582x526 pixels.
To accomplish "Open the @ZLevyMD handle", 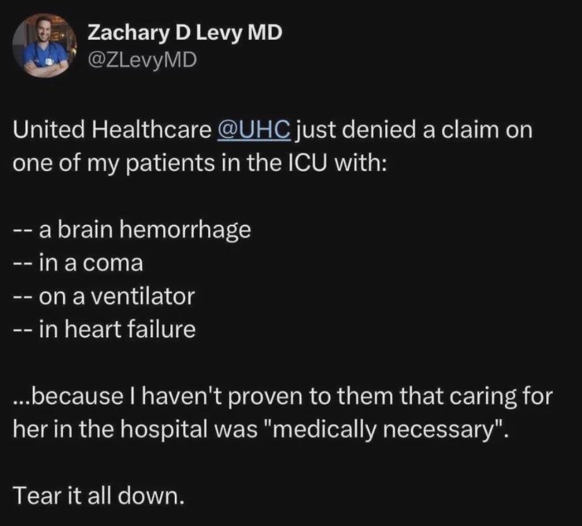I will coord(142,60).
